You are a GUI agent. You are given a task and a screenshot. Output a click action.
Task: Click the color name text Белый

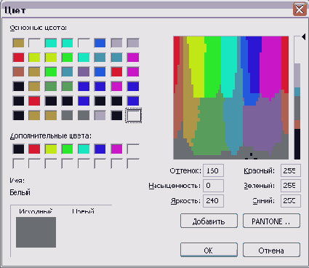(20, 192)
